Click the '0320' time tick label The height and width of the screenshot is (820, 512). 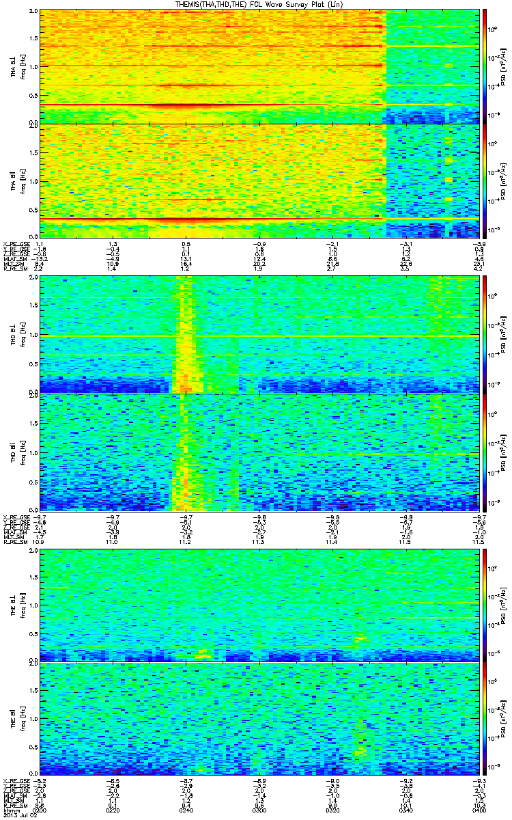pyautogui.click(x=332, y=810)
